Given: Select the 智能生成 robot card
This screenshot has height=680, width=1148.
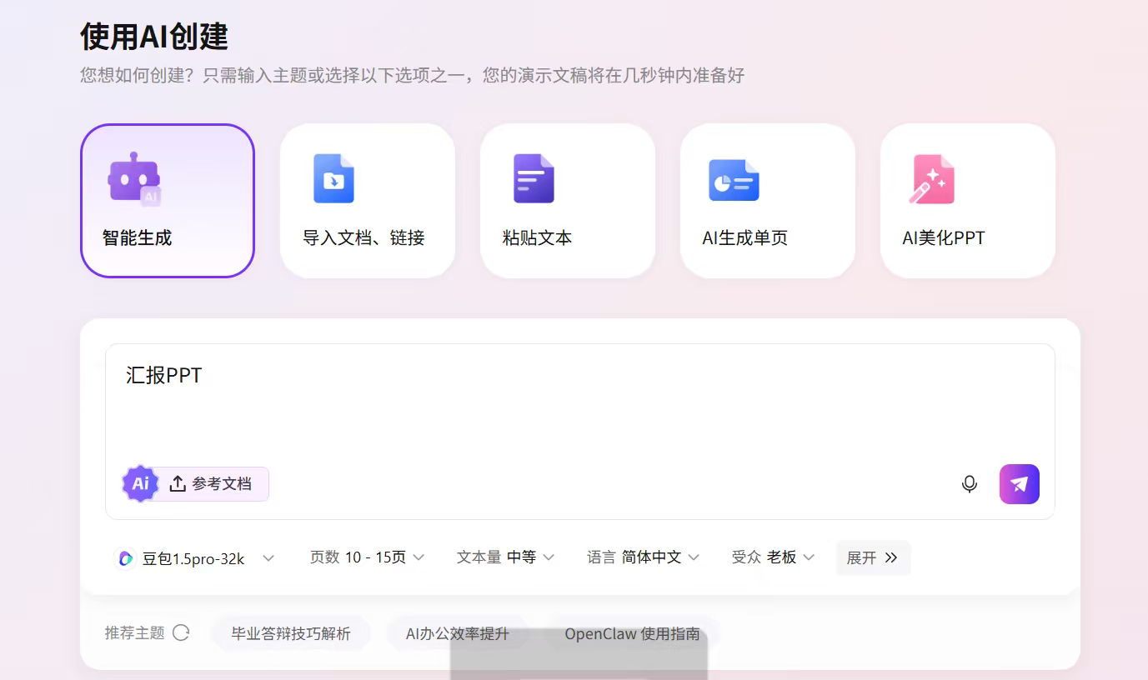Looking at the screenshot, I should [x=168, y=201].
